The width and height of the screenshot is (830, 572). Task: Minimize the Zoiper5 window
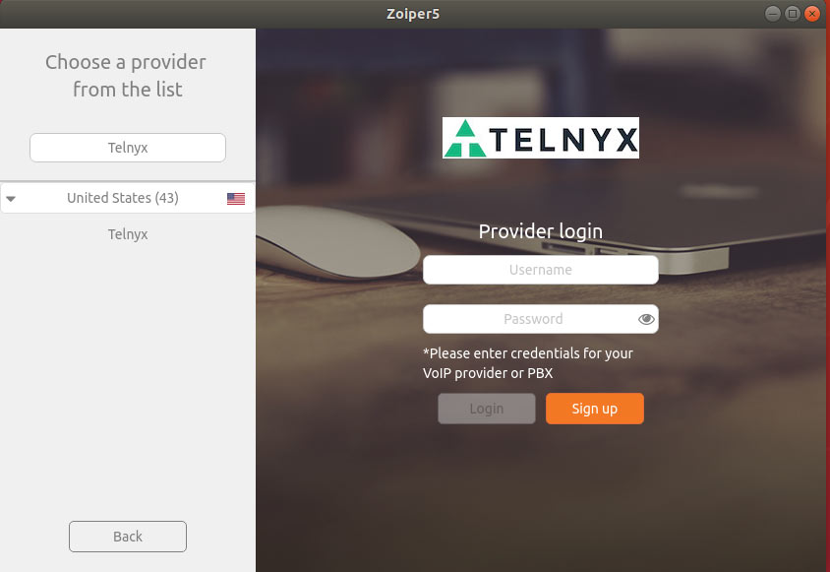[x=772, y=13]
